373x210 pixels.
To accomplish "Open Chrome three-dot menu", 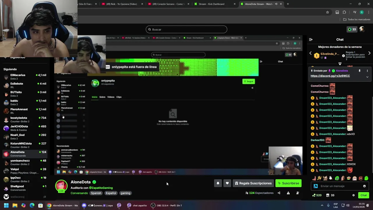I will (369, 12).
